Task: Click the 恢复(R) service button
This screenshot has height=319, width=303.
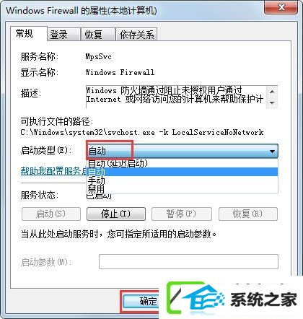Action: pyautogui.click(x=248, y=214)
